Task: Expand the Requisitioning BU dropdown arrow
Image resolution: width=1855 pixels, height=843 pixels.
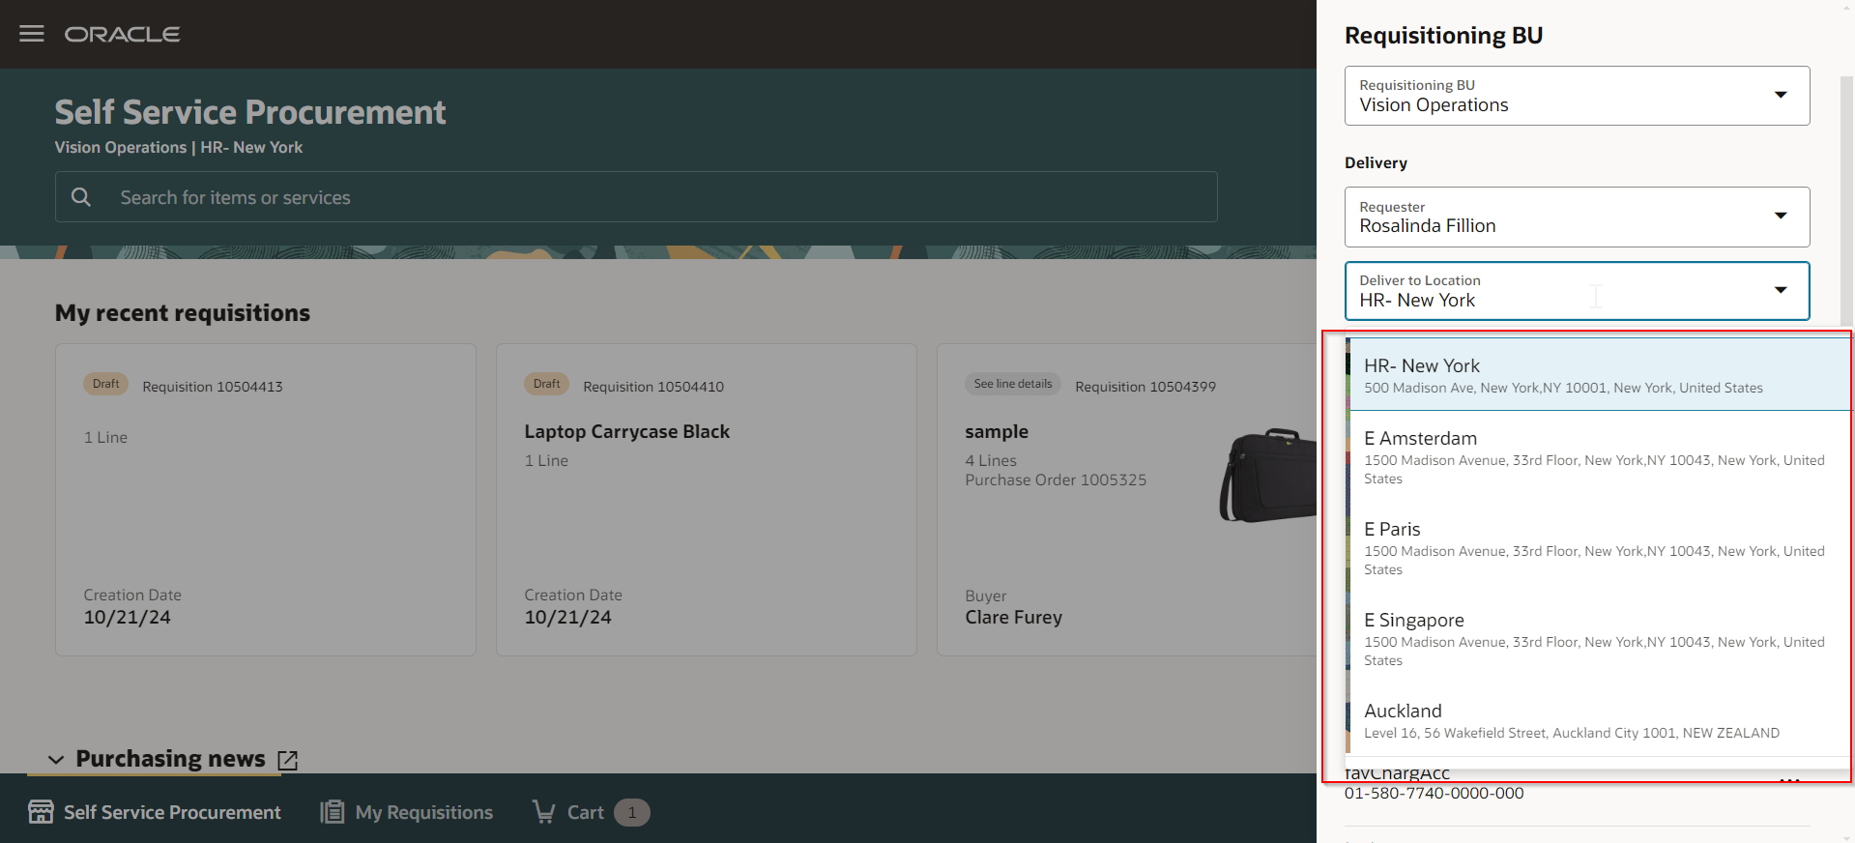Action: (x=1781, y=95)
